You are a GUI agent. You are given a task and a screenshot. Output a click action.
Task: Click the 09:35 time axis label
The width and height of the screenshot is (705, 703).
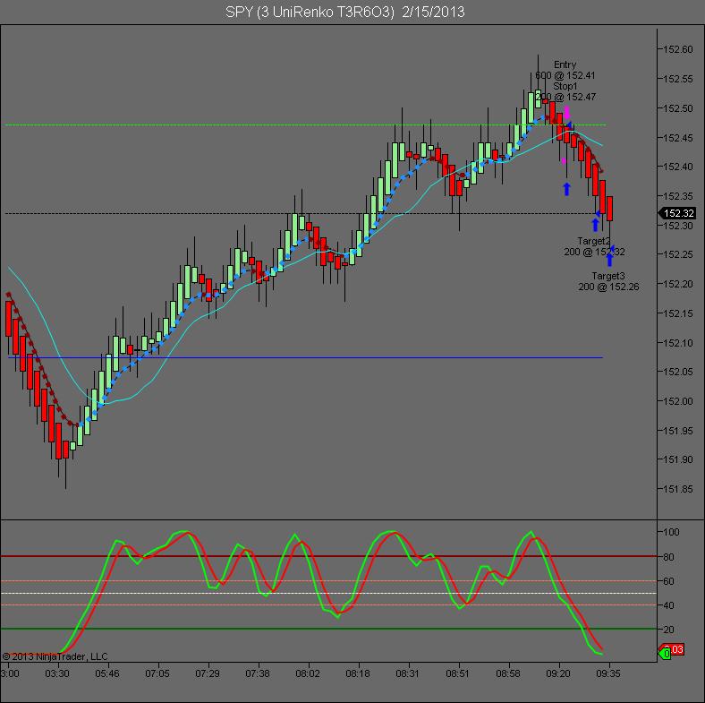(608, 673)
